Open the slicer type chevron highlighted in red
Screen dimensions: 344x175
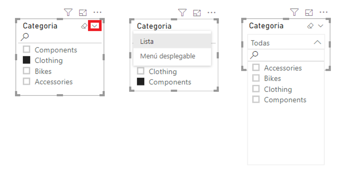coord(95,26)
